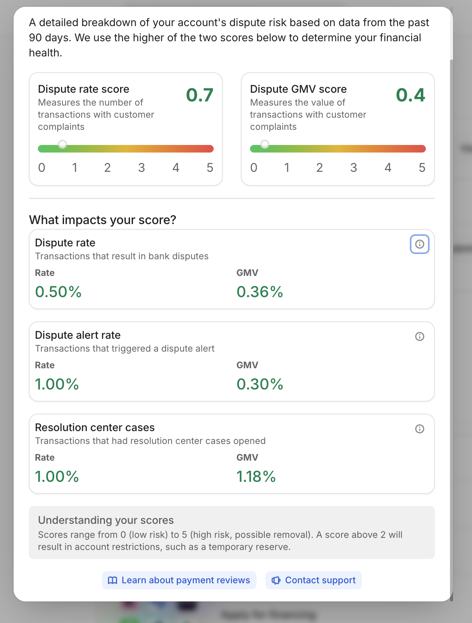The height and width of the screenshot is (623, 472).
Task: Click the Dispute alert rate title
Action: tap(78, 335)
